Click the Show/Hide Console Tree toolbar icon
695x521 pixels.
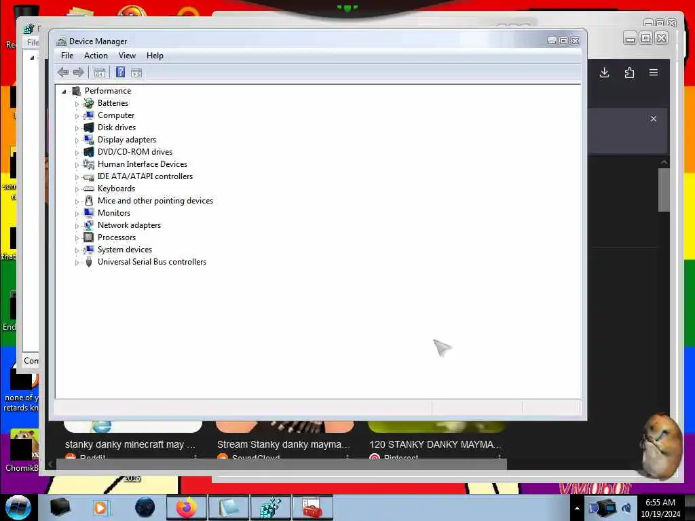click(x=99, y=73)
